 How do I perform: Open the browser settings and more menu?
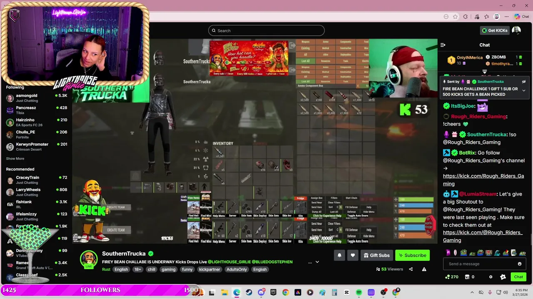click(x=508, y=17)
